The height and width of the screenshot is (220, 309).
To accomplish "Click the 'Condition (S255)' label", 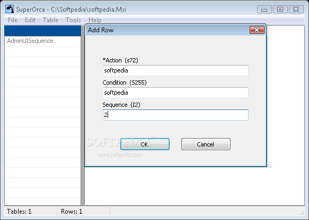I will pyautogui.click(x=125, y=82).
